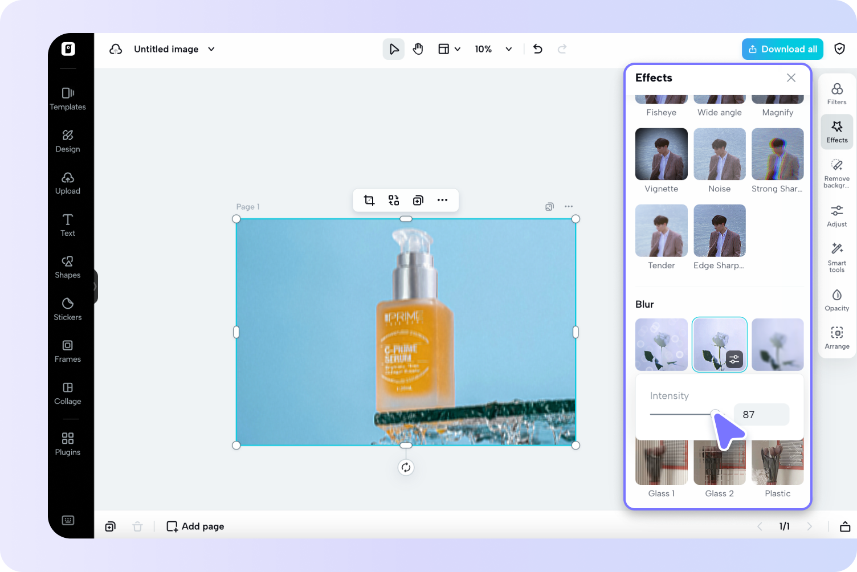The height and width of the screenshot is (572, 857).
Task: Open the Frames panel
Action: (68, 352)
